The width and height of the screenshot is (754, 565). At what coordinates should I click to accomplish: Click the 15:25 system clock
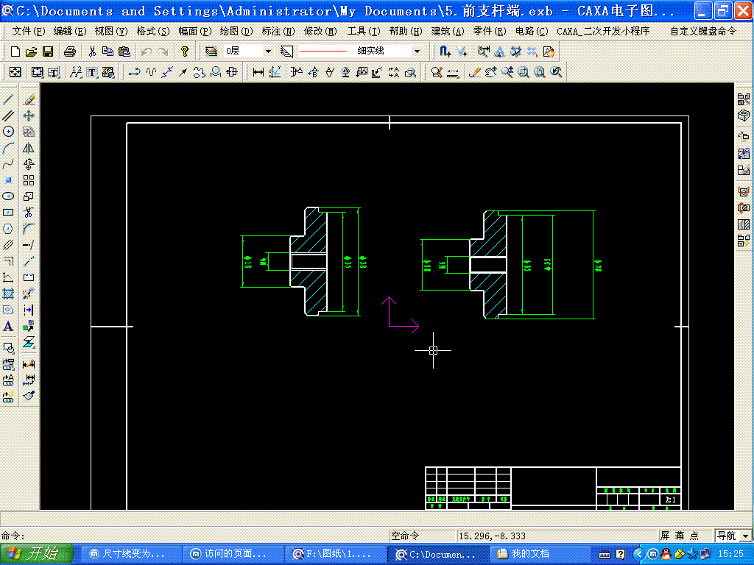coord(731,554)
